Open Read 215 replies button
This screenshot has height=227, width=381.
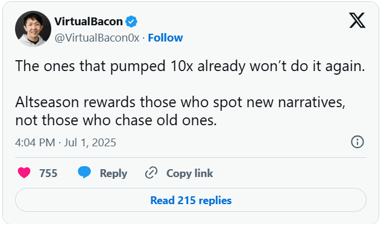190,200
